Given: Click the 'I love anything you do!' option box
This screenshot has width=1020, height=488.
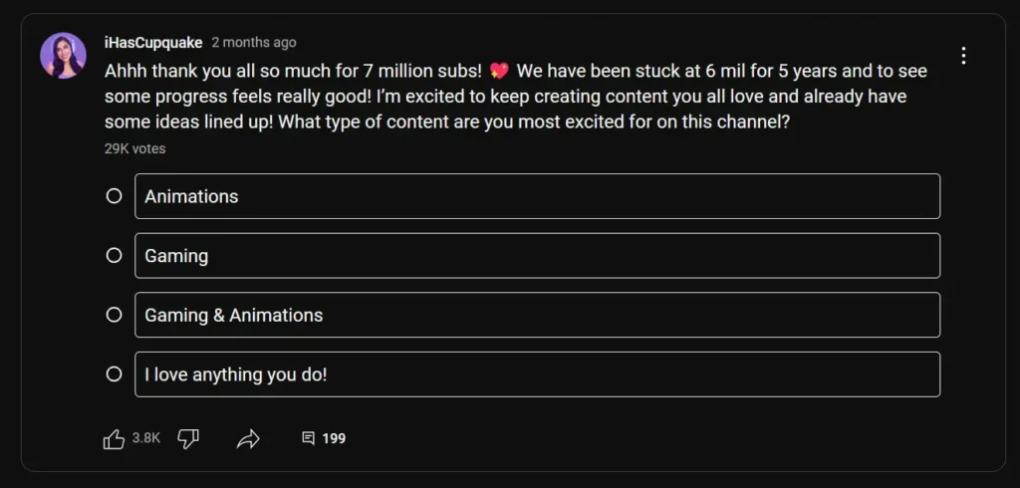Looking at the screenshot, I should 537,374.
